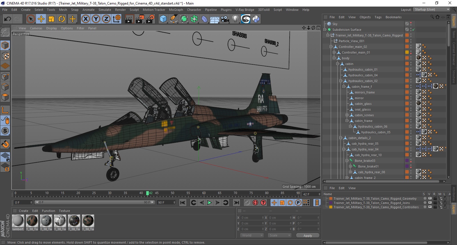This screenshot has height=245, width=457.
Task: Click the X position 0 cm field
Action: point(252,218)
